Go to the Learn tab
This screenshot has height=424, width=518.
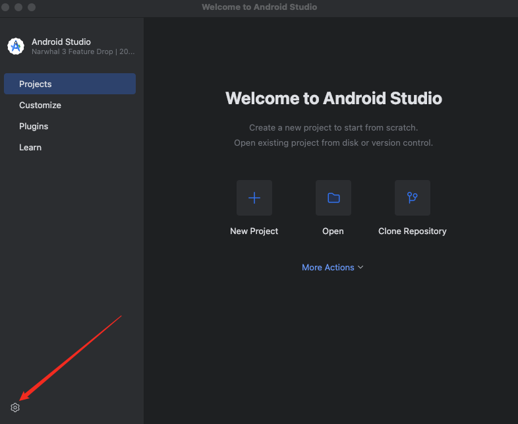pyautogui.click(x=70, y=148)
